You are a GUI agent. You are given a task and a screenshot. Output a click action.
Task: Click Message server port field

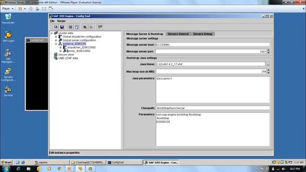[x=211, y=52]
